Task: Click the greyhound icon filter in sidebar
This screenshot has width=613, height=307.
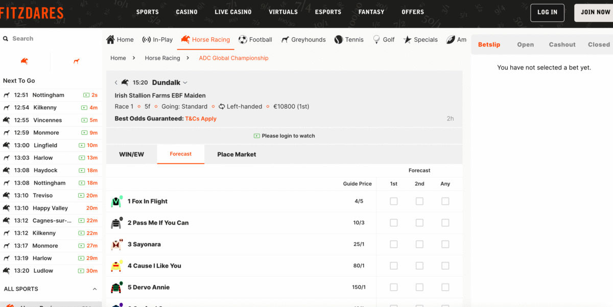Action: (76, 61)
